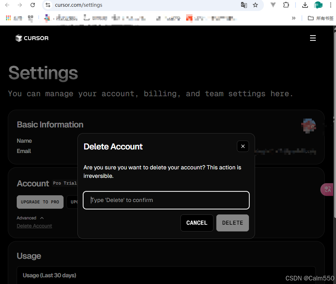Collapse the Advanced section
336x284 pixels.
[x=30, y=218]
